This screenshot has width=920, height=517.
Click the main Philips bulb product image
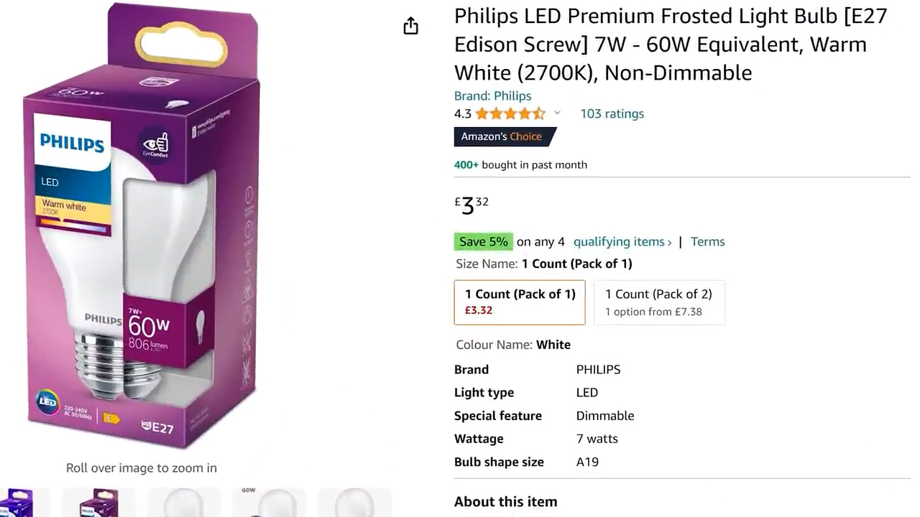tap(142, 226)
